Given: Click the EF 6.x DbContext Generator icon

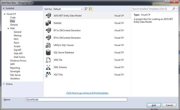Looking at the screenshot, I should point(48,38).
